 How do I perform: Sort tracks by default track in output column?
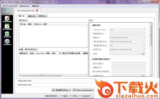click(x=71, y=53)
